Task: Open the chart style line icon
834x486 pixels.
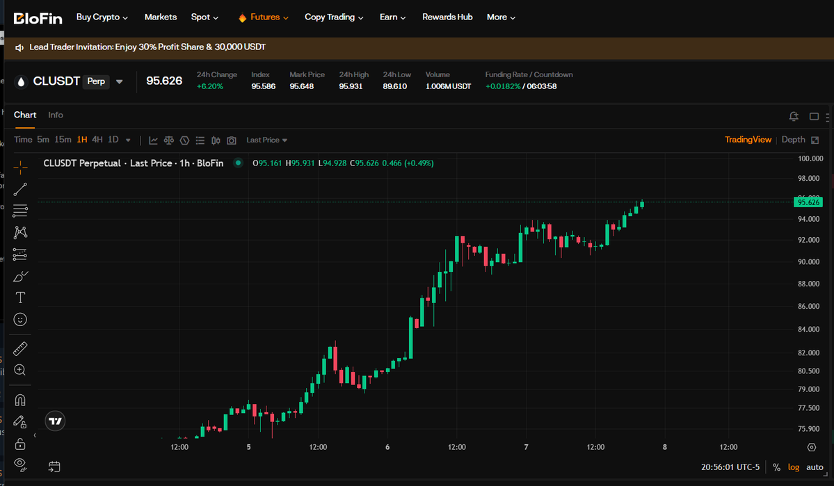Action: coord(153,140)
